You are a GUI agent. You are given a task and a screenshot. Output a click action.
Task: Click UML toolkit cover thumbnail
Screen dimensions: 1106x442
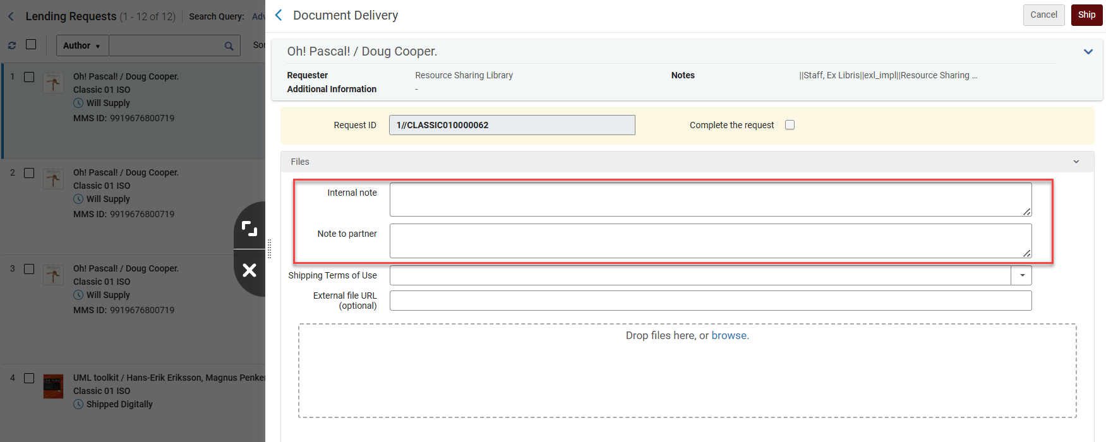coord(53,386)
